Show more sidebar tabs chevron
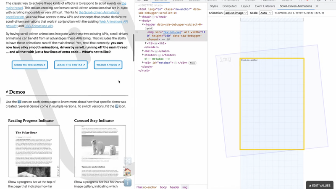The width and height of the screenshot is (336, 189). click(317, 6)
